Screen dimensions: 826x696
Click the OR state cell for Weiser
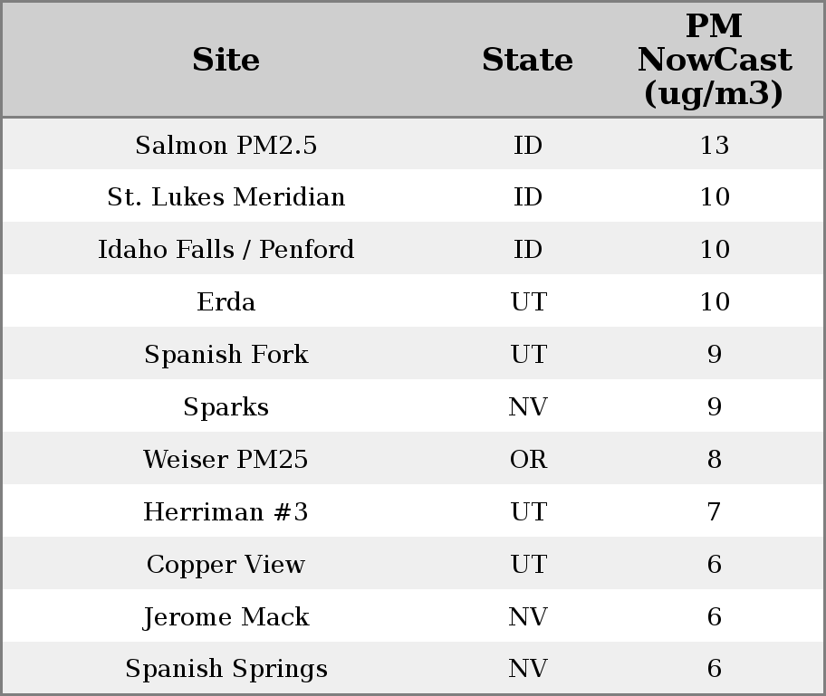point(528,460)
